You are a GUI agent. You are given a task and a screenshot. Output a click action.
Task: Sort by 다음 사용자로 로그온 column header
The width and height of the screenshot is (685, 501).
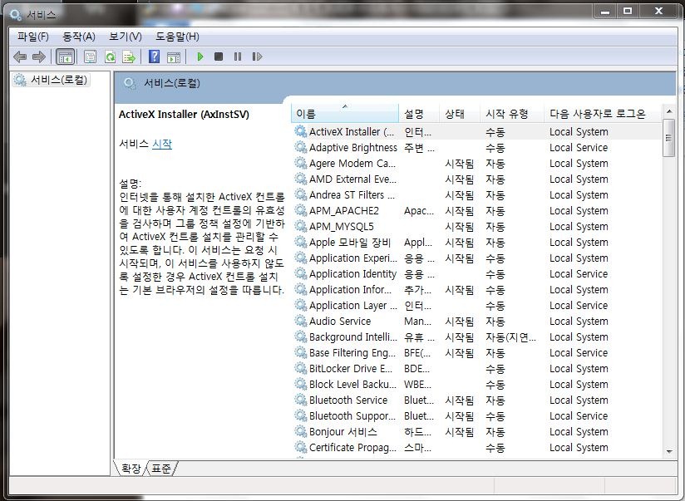click(603, 114)
